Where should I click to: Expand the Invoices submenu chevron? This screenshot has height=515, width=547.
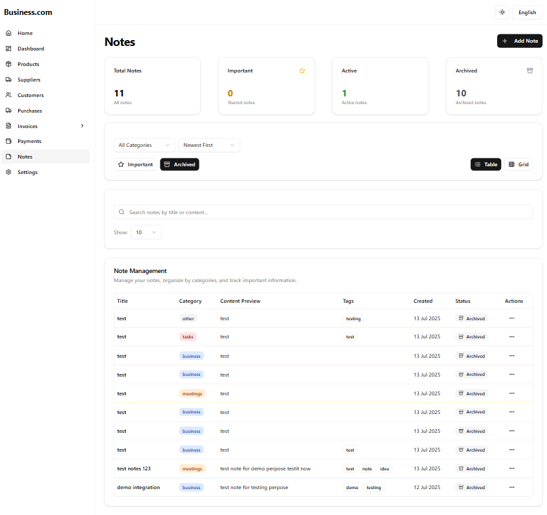click(82, 126)
